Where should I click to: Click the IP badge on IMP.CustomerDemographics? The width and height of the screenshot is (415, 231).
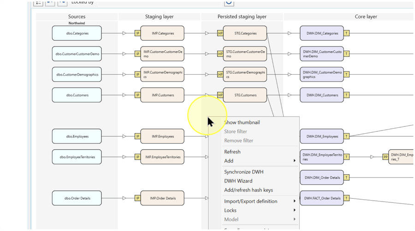137,75
